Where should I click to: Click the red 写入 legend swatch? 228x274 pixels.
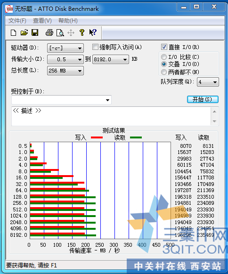click(97, 137)
